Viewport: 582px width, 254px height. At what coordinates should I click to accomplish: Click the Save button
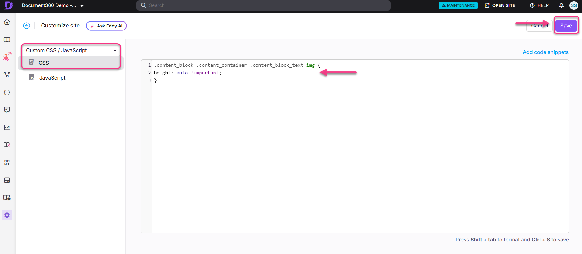point(566,26)
